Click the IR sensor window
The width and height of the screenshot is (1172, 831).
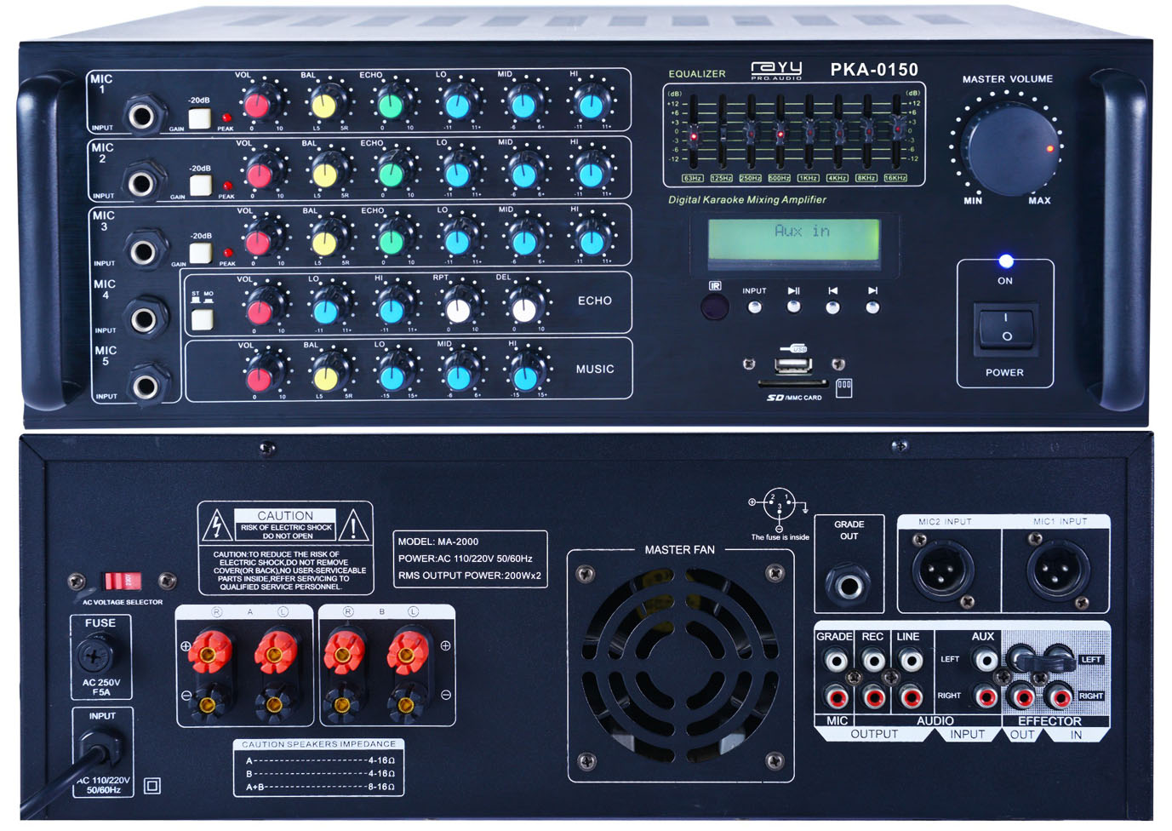coord(714,307)
